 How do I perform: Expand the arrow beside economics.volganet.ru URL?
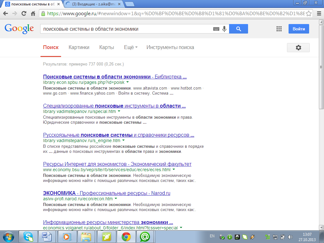pyautogui.click(x=181, y=228)
